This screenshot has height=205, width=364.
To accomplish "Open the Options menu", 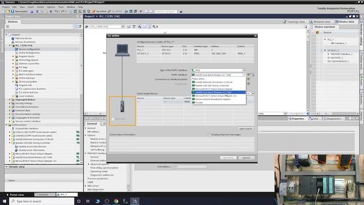I will [x=51, y=7].
